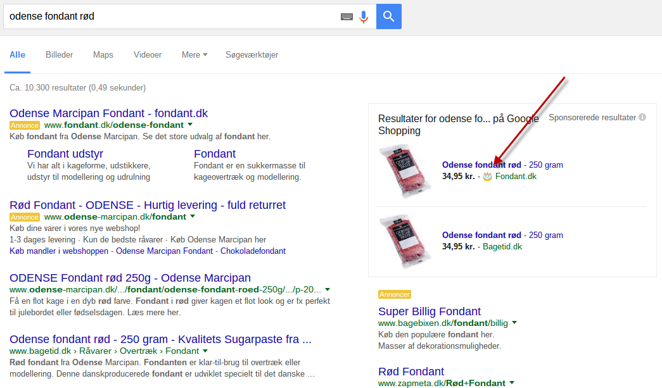Open Odense Marcipan Fondant - fondant.dk result

click(x=108, y=113)
